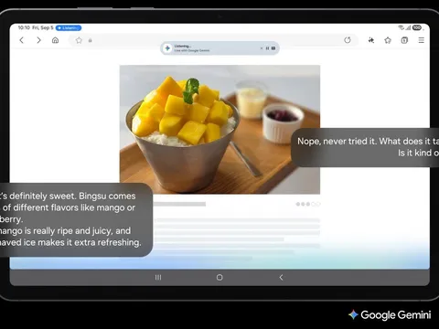
Task: Tap the Gemini sparkle logo in pill
Action: pos(167,48)
